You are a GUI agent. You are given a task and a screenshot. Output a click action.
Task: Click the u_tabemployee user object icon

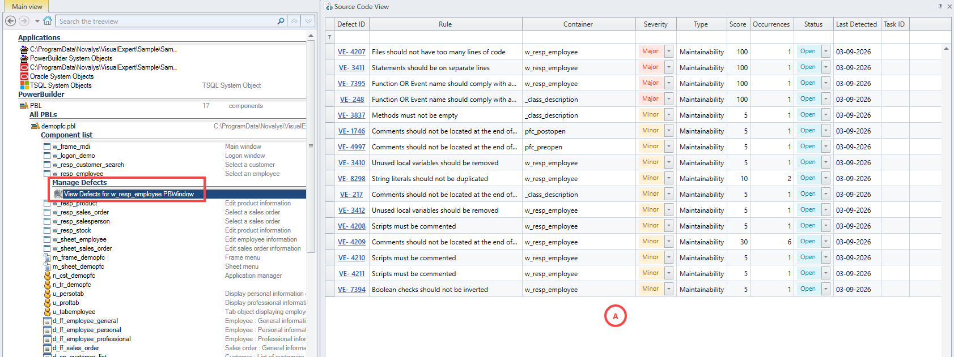tap(47, 312)
